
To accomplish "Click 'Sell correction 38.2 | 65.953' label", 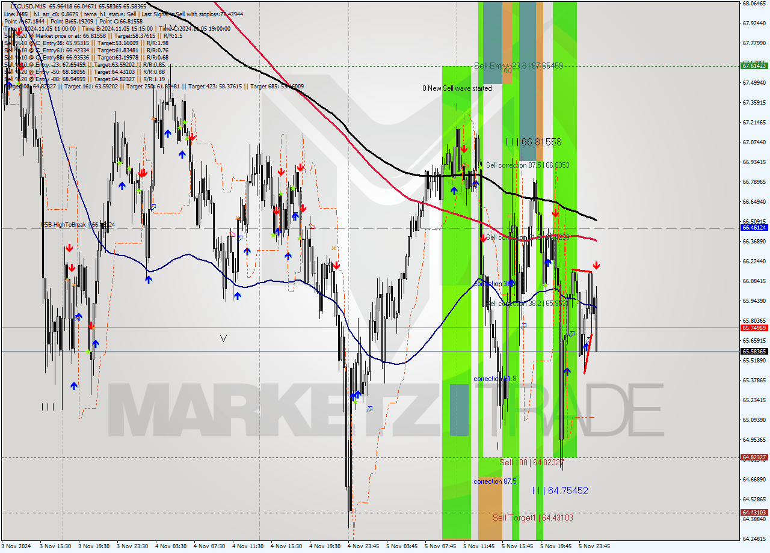I will [x=528, y=304].
